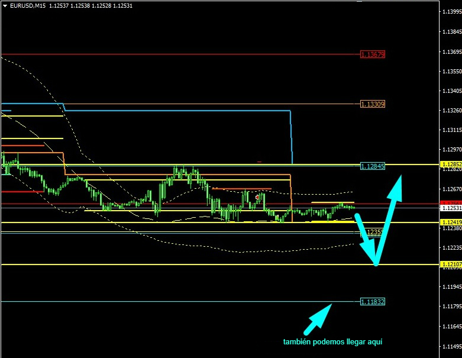Click the cyan 1.12845 level label
Image resolution: width=462 pixels, height=358 pixels.
[x=373, y=166]
